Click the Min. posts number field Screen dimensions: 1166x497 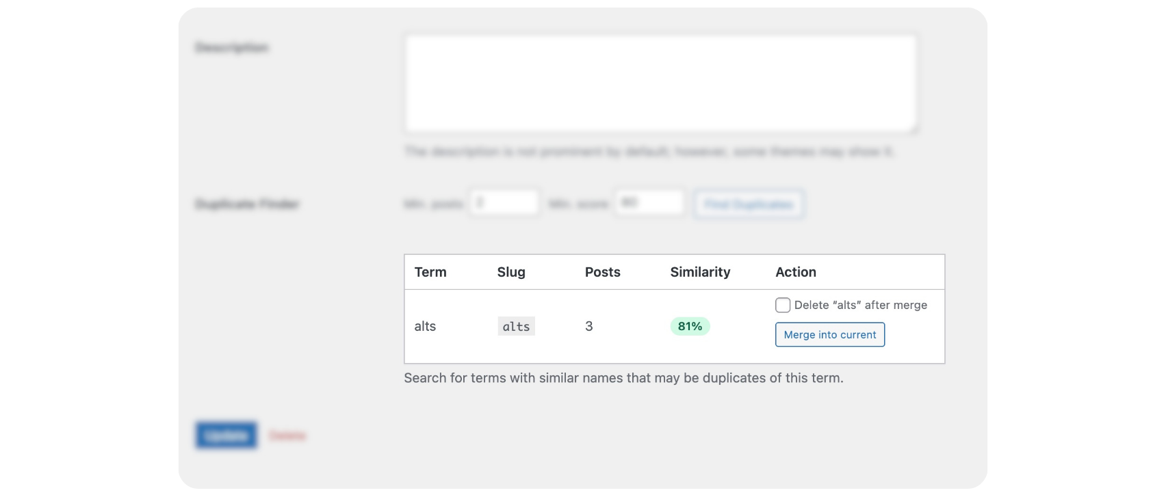(x=504, y=203)
